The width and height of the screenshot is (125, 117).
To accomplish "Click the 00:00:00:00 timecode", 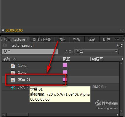I will (x=14, y=30).
